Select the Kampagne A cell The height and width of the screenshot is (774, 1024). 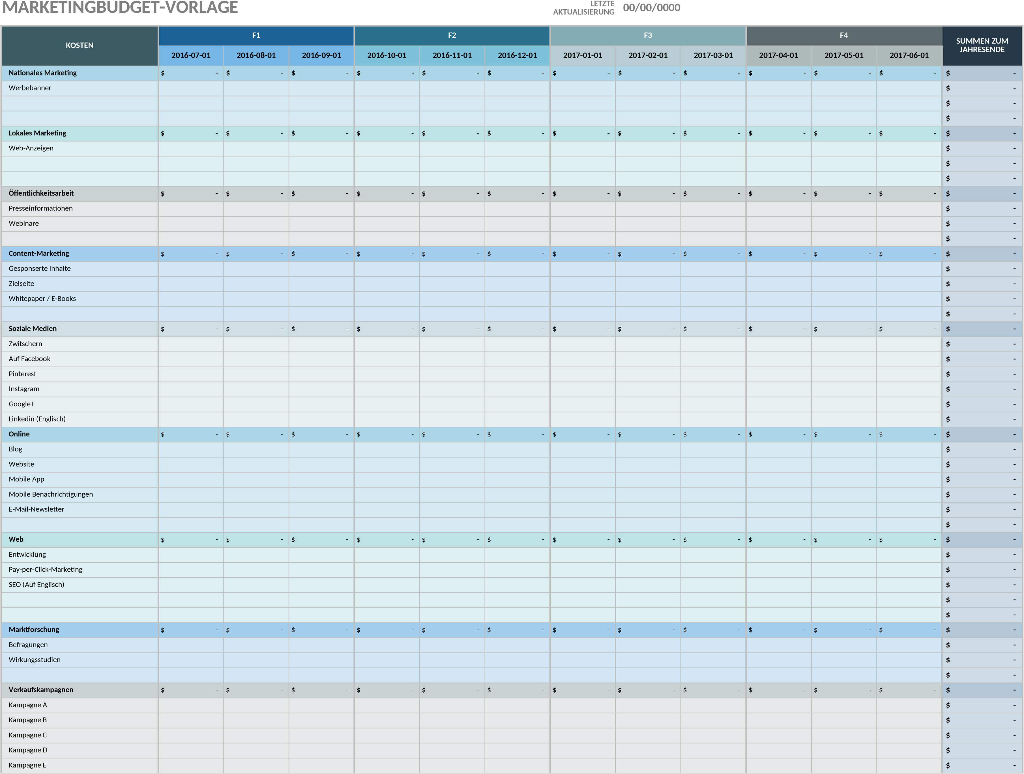80,705
